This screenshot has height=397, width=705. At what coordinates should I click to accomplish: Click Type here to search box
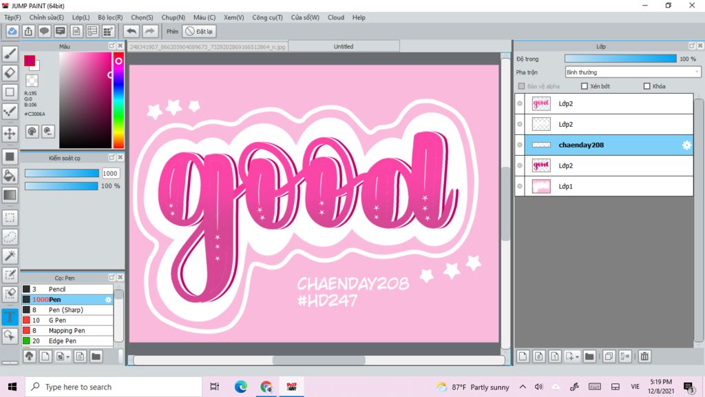[x=113, y=387]
